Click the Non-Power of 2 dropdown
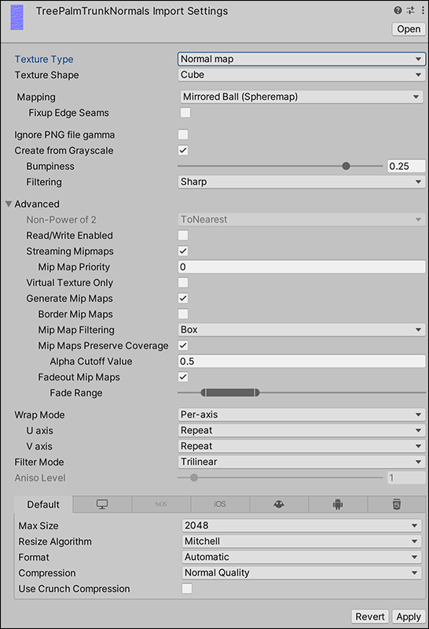 [x=302, y=219]
